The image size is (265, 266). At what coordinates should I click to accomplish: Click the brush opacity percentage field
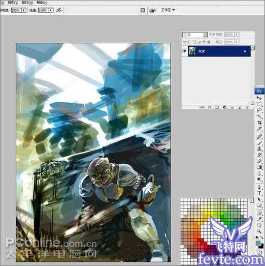click(x=16, y=10)
